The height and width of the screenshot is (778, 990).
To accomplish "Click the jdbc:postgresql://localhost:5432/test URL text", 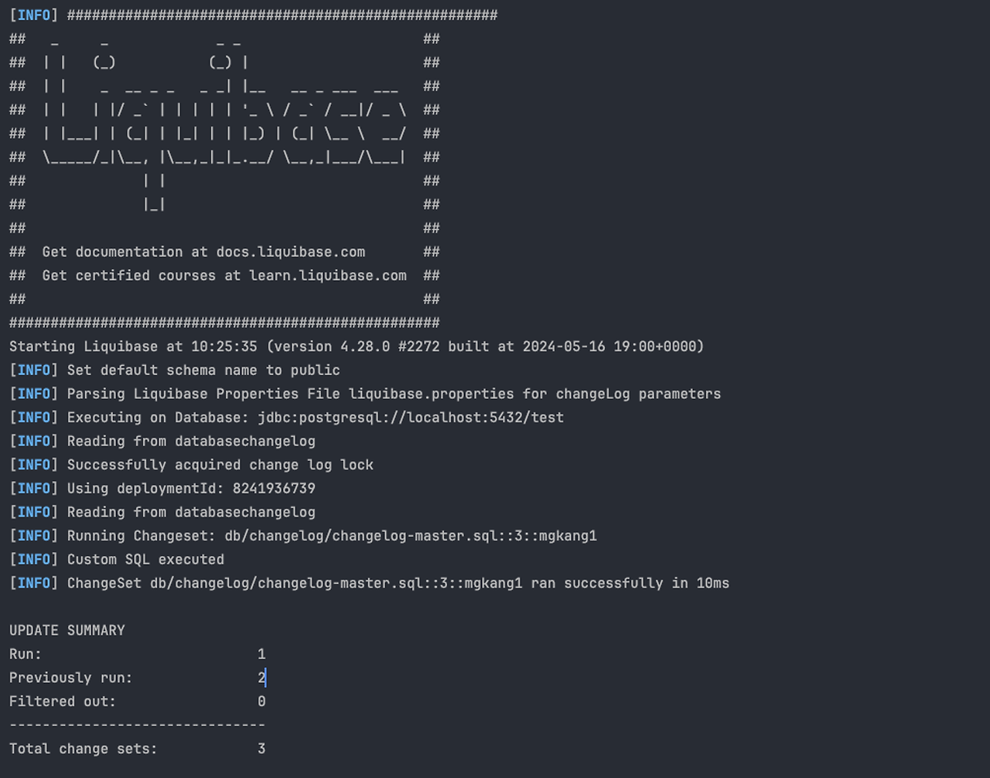I will click(411, 418).
